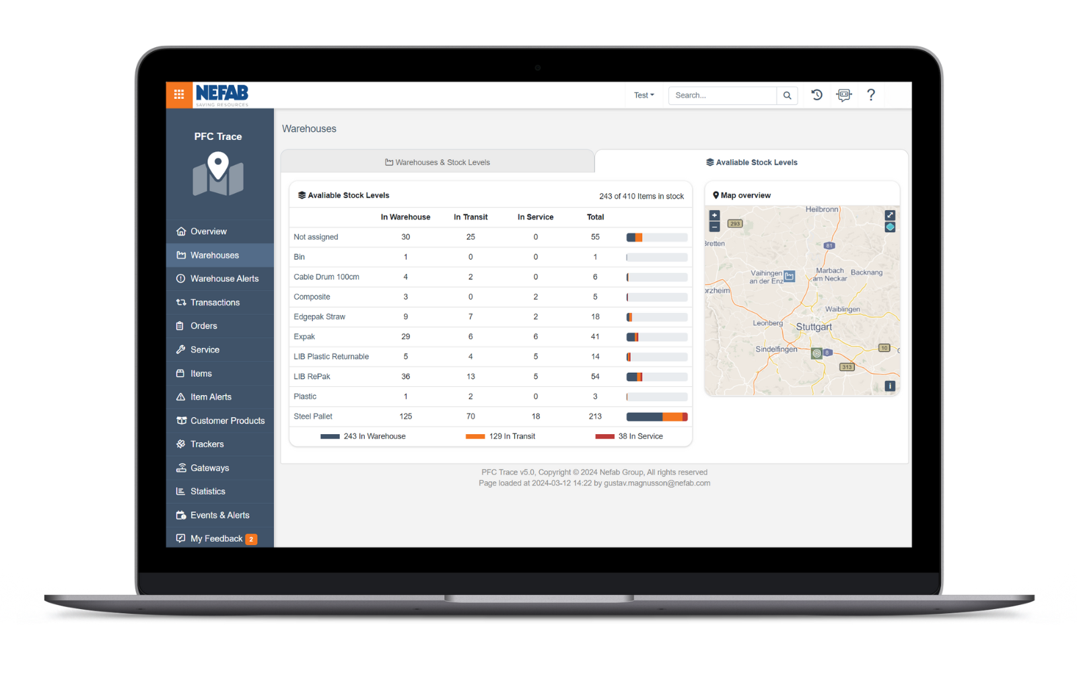
Task: Open the orange app grid menu
Action: coord(179,95)
